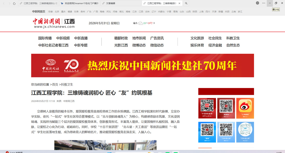
Task: Close the active 江西工程学院 tab
Action: click(179, 3)
